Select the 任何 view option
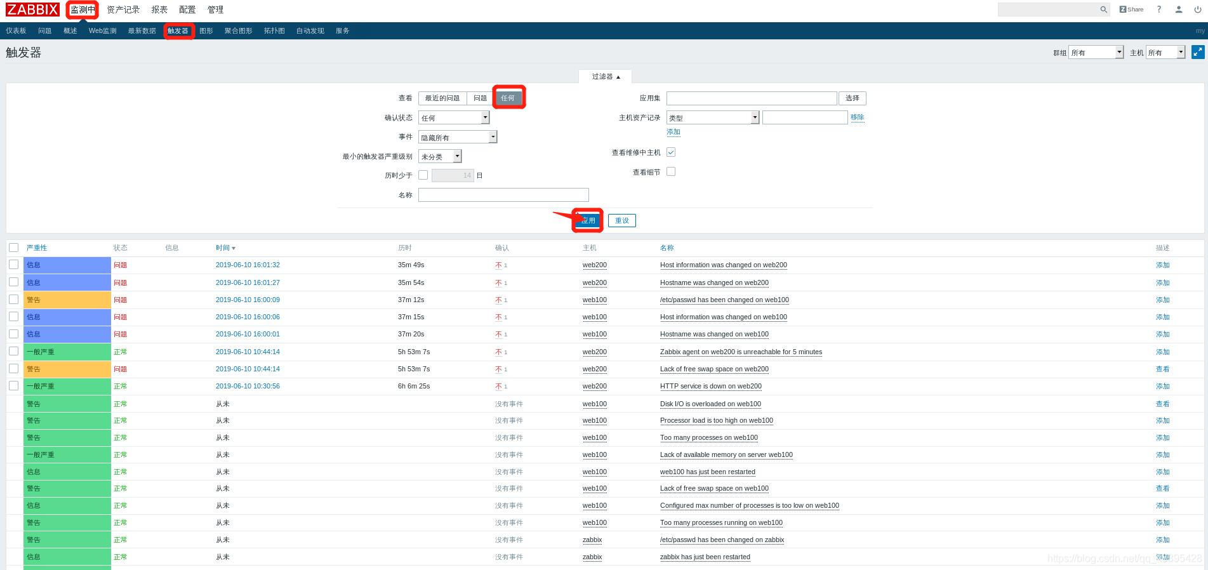 (x=508, y=98)
